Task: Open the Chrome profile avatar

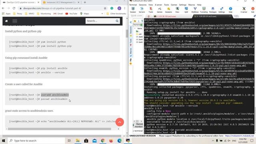Action: click(x=119, y=8)
